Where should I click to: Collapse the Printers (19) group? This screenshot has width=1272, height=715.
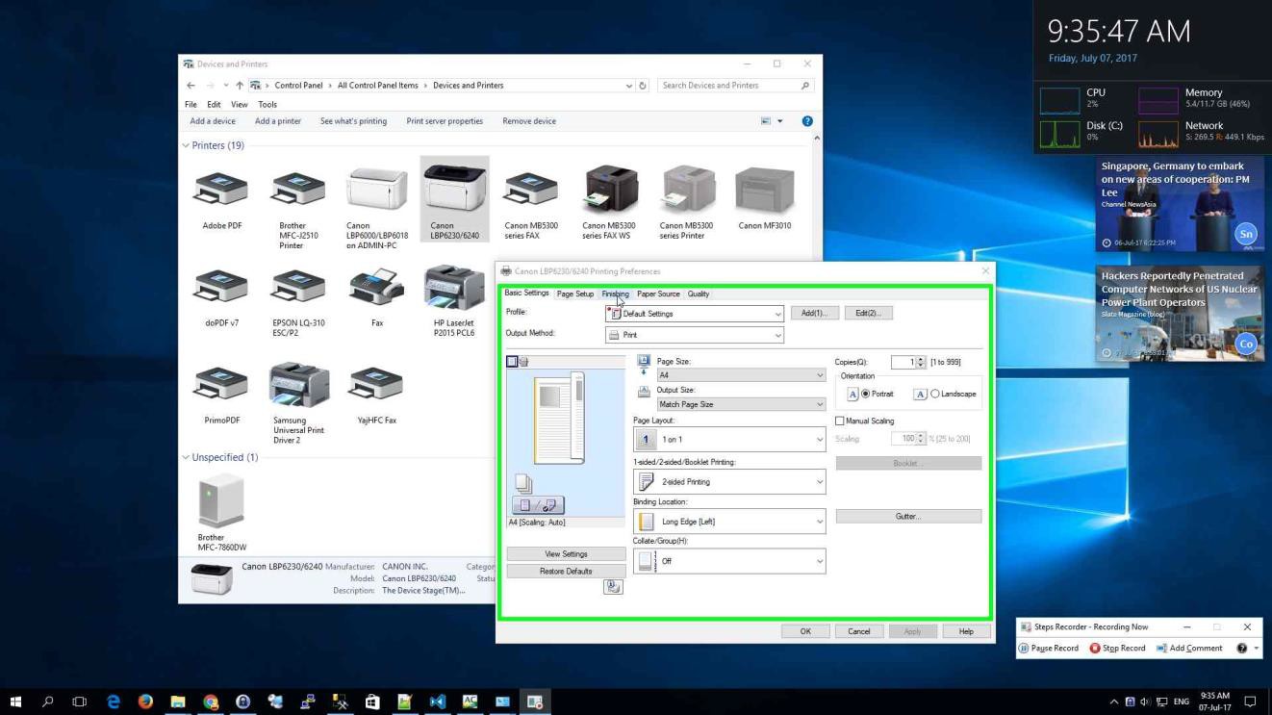click(x=186, y=146)
